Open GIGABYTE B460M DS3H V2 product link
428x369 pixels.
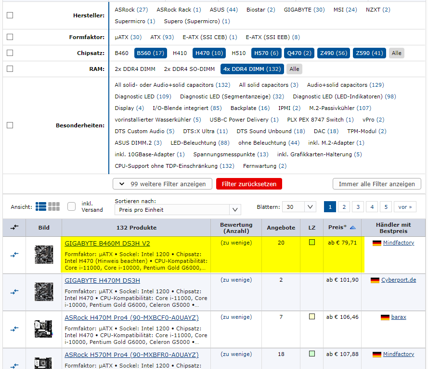[107, 244]
